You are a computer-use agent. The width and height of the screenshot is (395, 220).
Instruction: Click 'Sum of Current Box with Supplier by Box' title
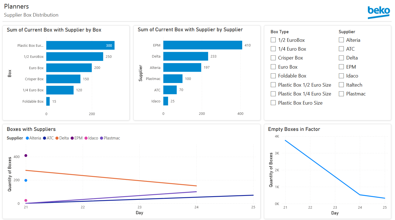[54, 30]
